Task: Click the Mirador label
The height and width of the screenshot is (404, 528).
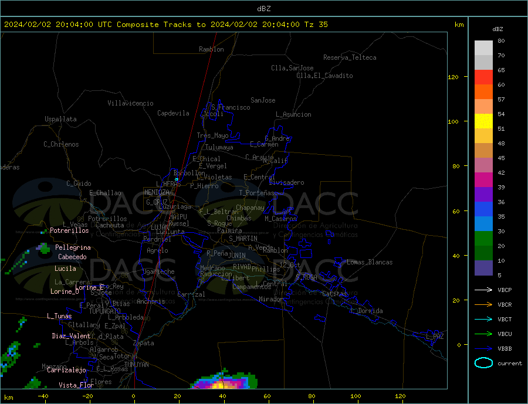Action: (x=272, y=299)
